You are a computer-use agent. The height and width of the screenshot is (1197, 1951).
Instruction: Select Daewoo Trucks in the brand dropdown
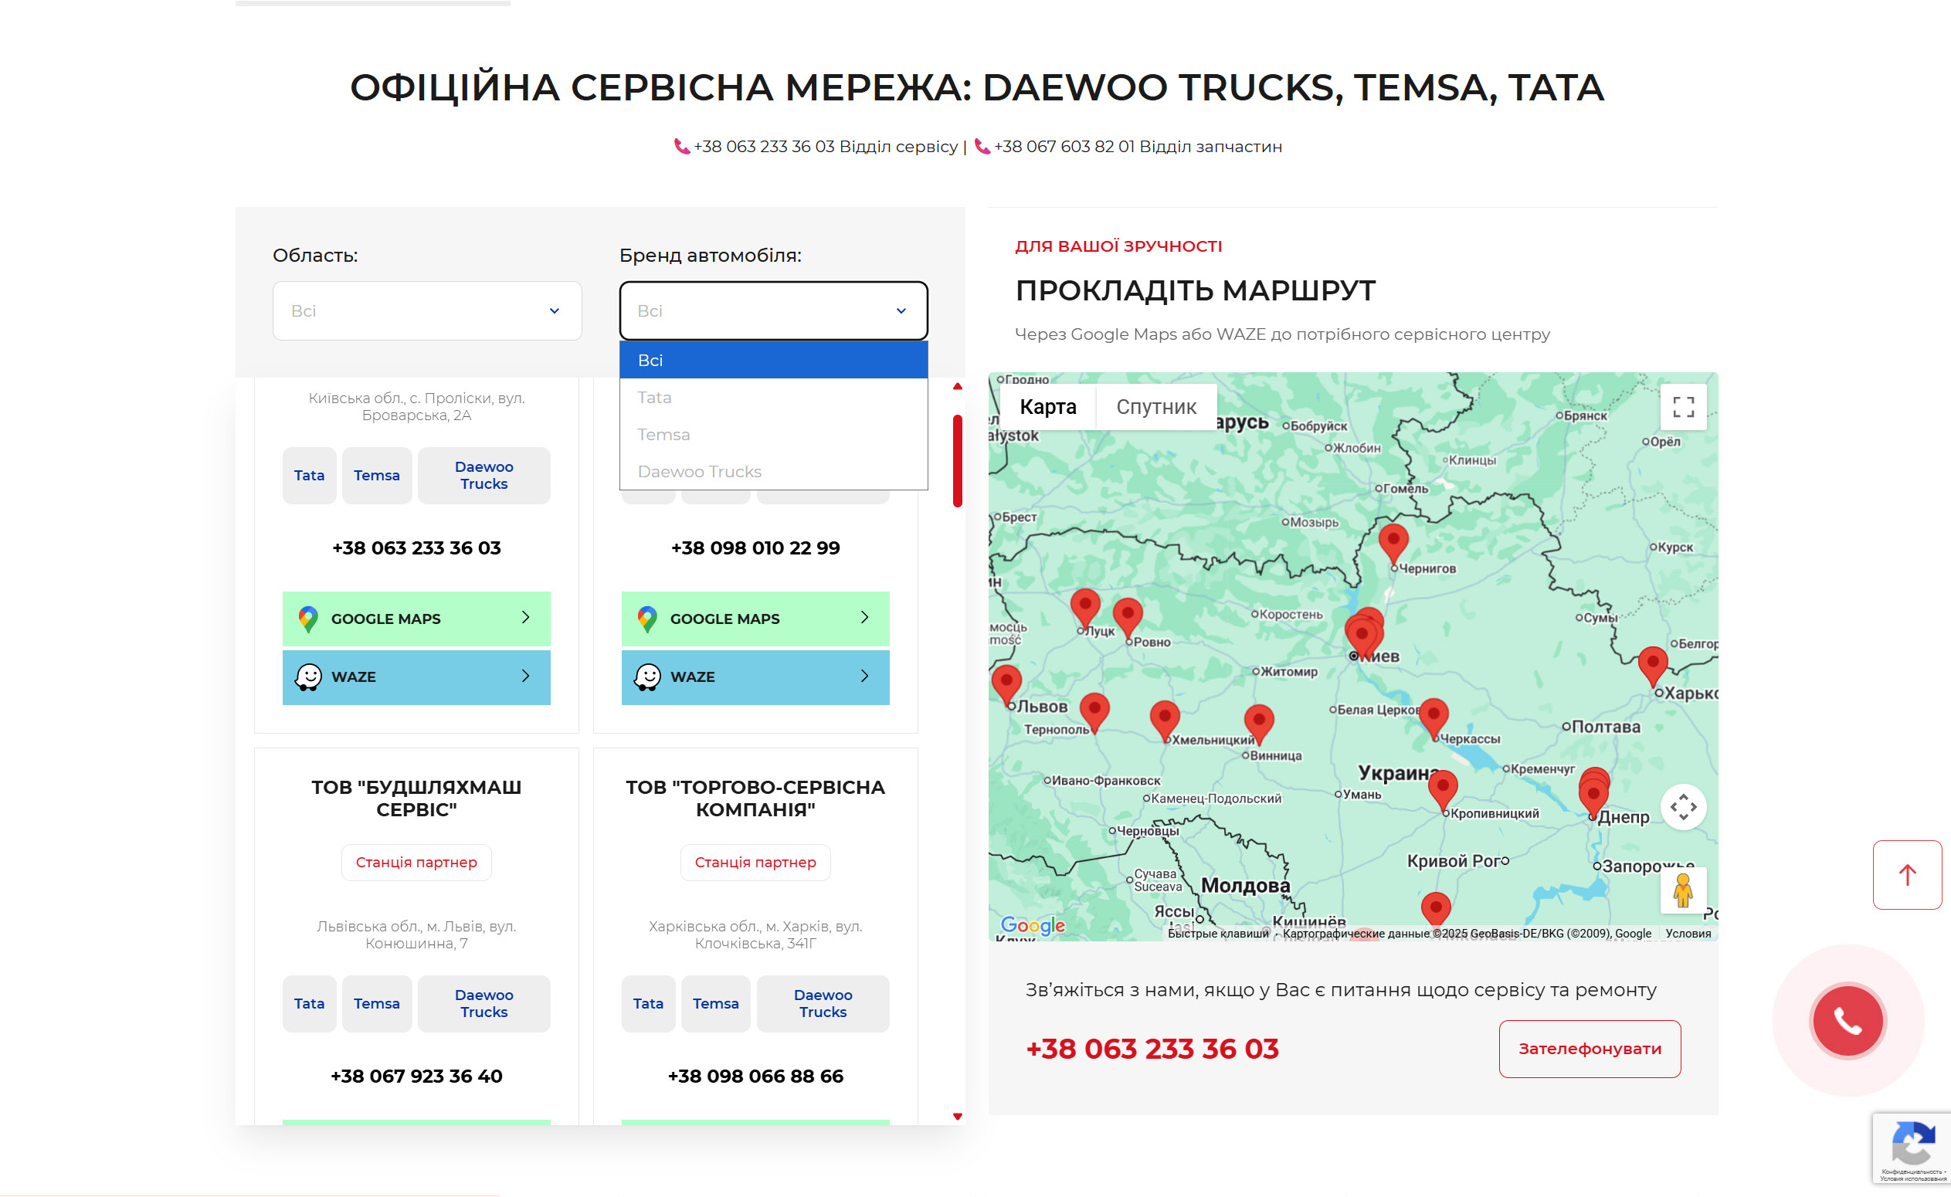pos(699,472)
